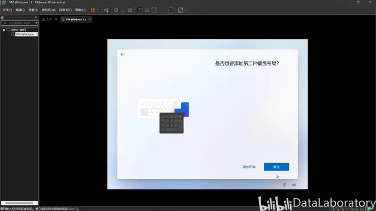Enter full screen mode via toolbar icon
Image resolution: width=376 pixels, height=211 pixels.
tap(154, 10)
